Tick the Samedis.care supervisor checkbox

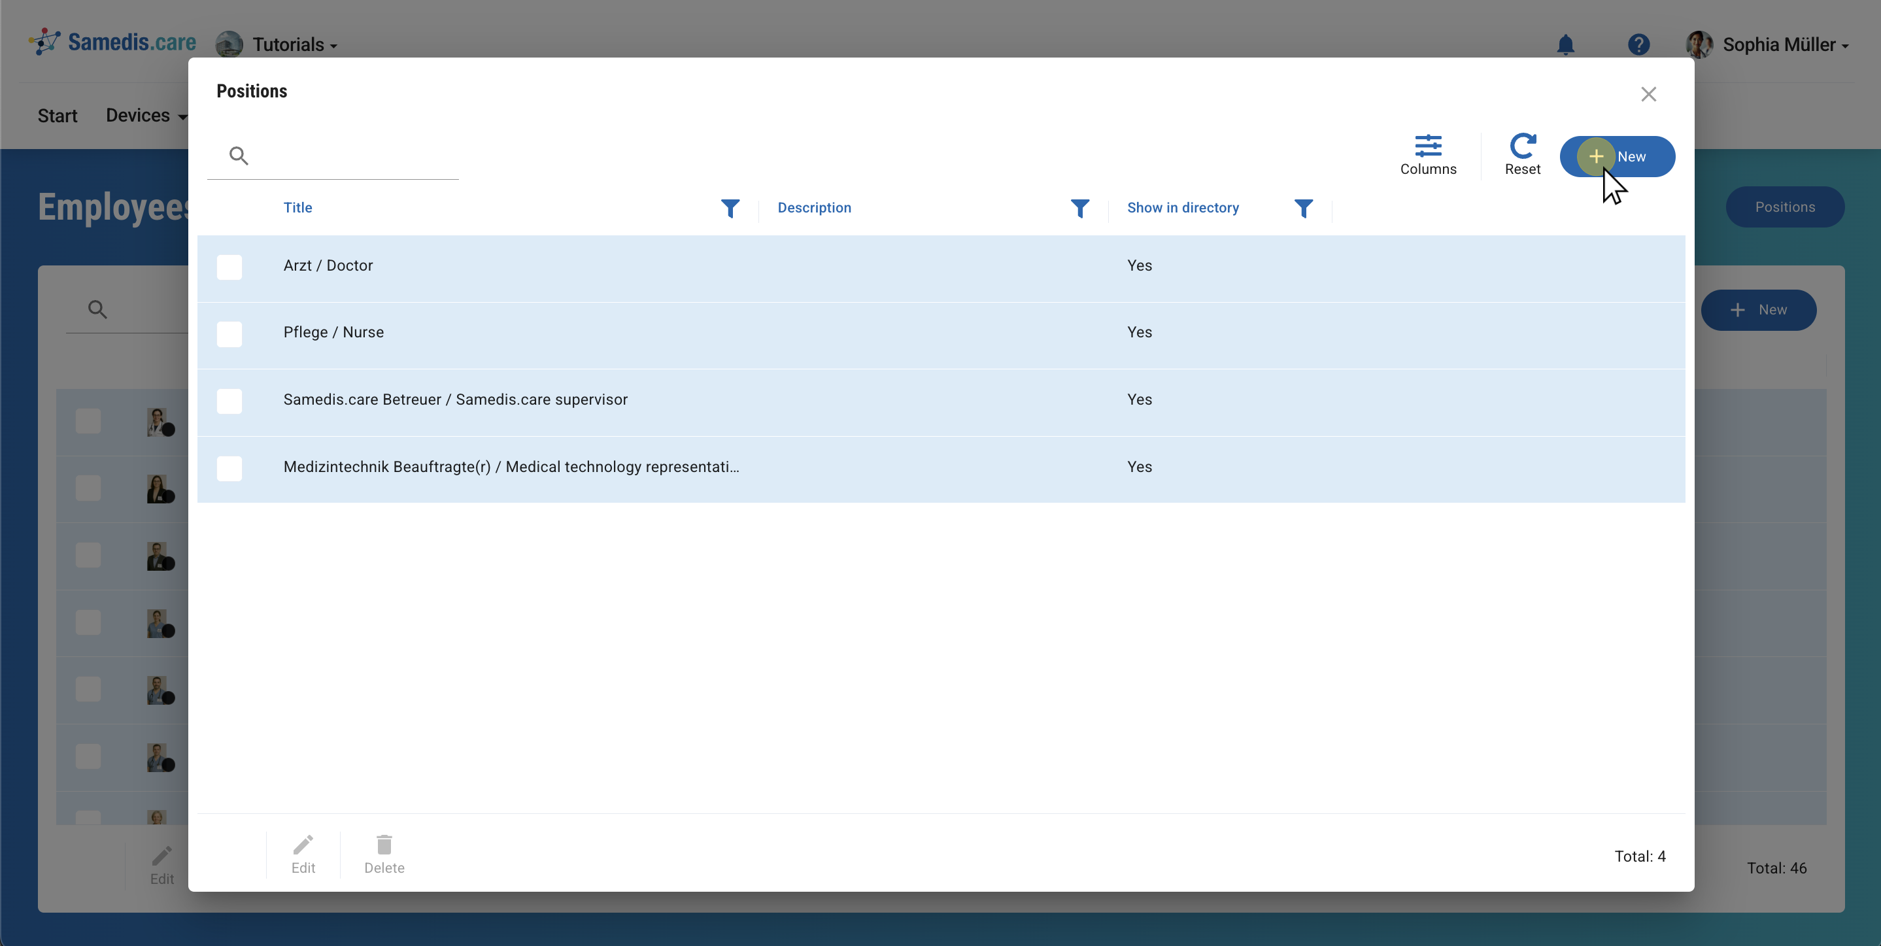[x=229, y=401]
